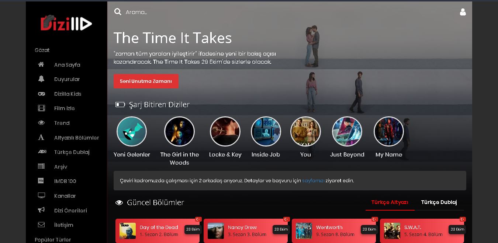Follow the sayfamızı link

(313, 181)
